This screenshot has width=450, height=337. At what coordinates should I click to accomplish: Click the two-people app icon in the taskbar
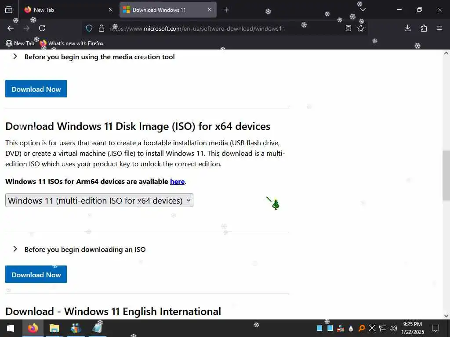coord(76,328)
